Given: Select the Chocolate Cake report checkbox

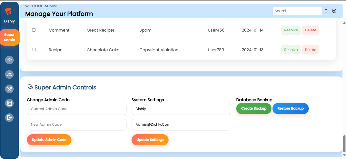Looking at the screenshot, I should 34,49.
